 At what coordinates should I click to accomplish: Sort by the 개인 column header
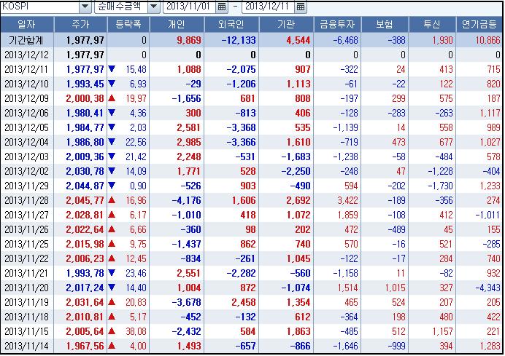pos(177,25)
